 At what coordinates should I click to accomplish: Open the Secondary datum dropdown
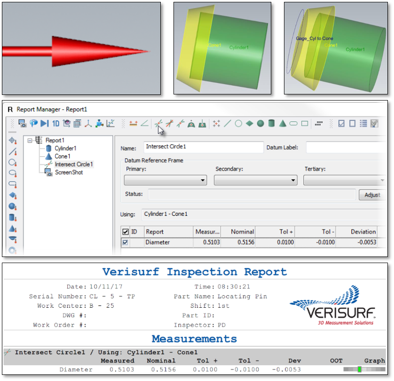click(256, 180)
